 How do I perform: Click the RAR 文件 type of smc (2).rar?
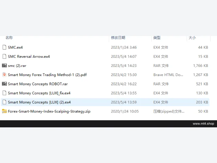point(161,66)
